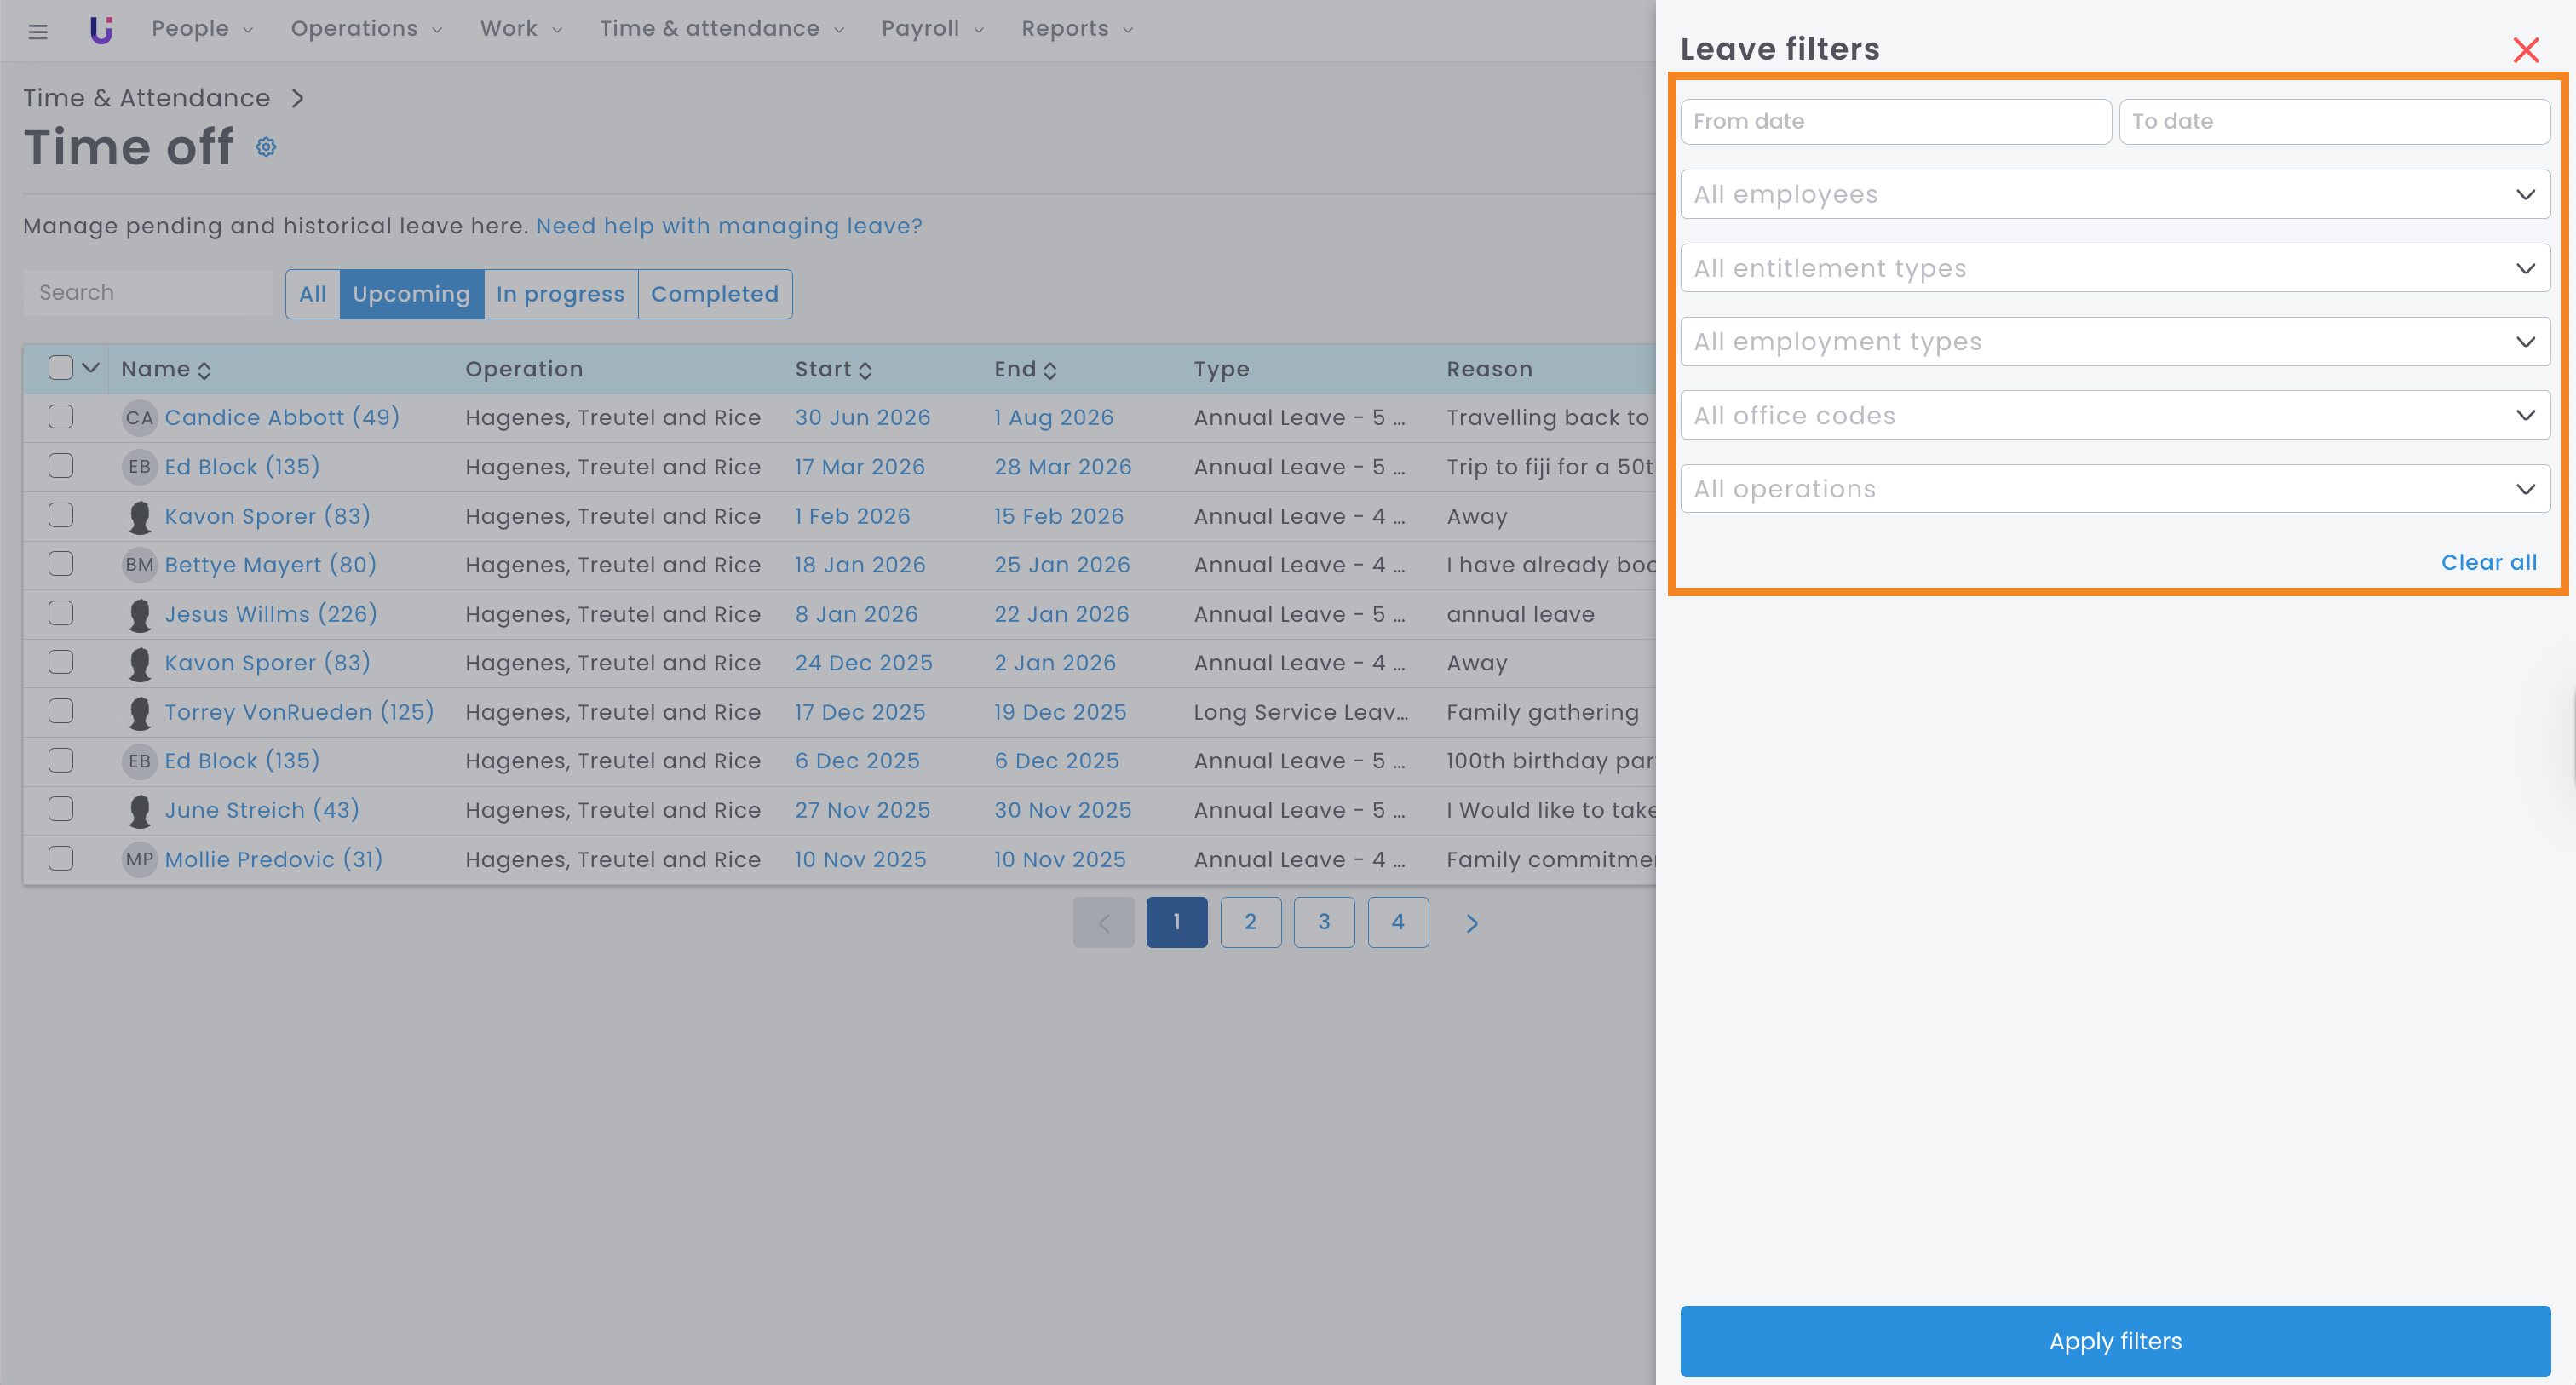
Task: Expand the People menu
Action: 202,29
